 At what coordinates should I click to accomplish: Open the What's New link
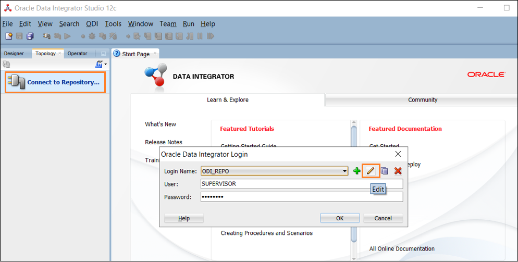(161, 124)
